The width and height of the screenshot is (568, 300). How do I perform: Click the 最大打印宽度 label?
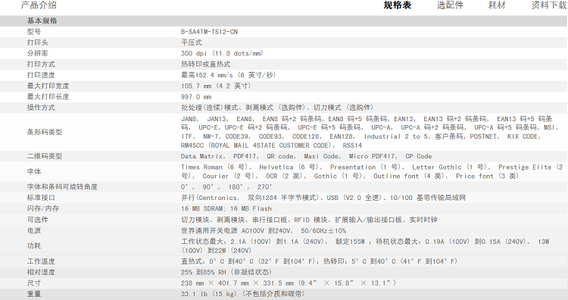(48, 86)
